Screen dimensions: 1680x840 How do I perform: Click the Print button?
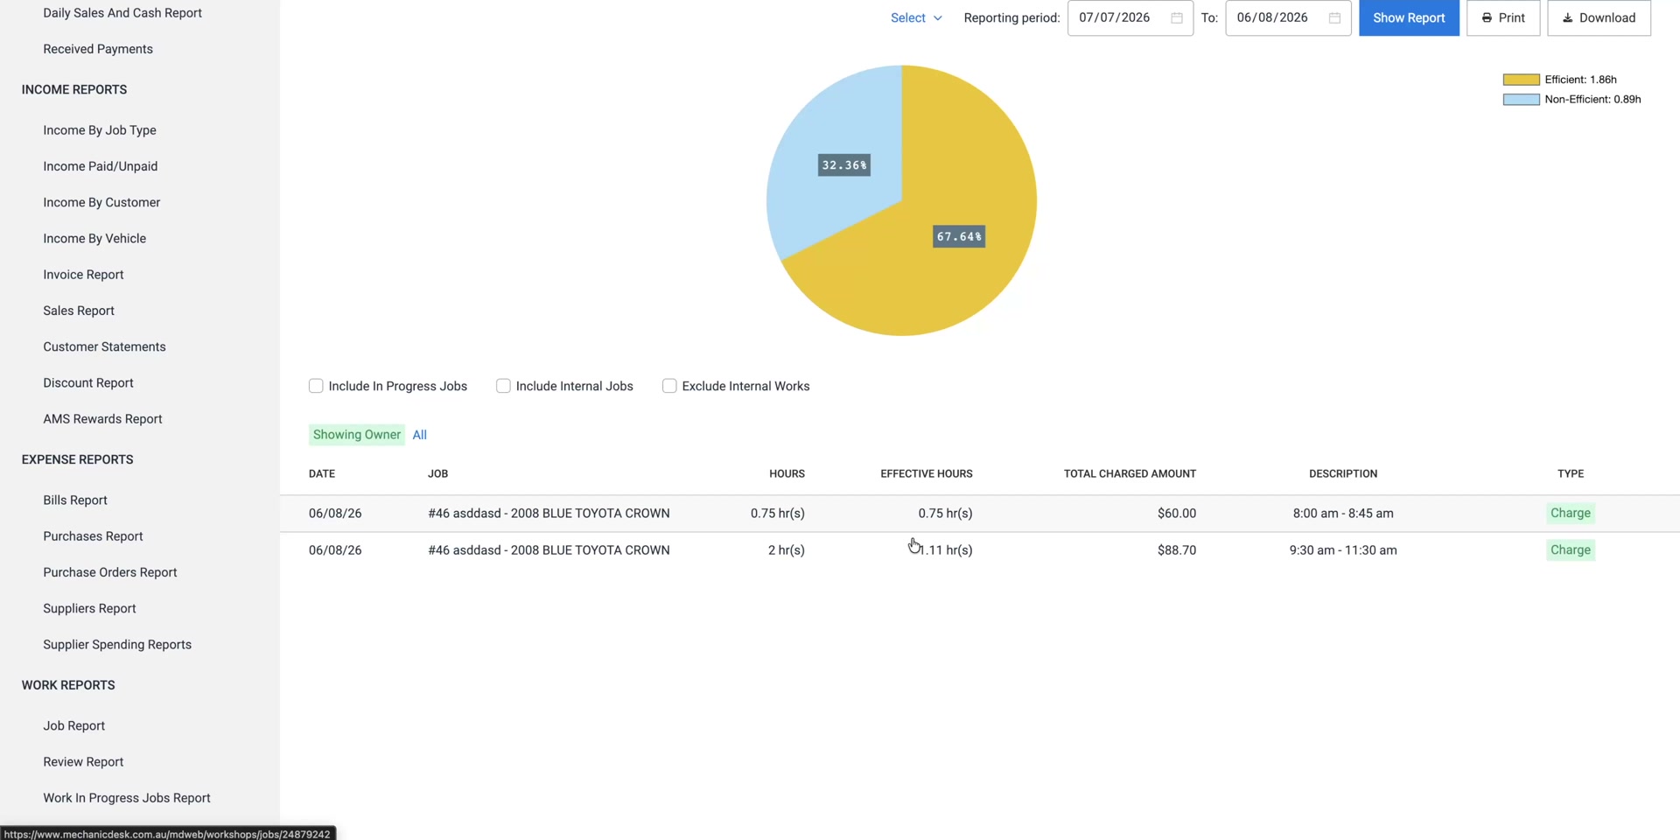click(x=1503, y=17)
